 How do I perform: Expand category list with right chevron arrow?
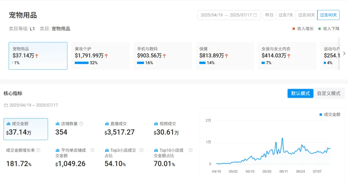point(344,54)
